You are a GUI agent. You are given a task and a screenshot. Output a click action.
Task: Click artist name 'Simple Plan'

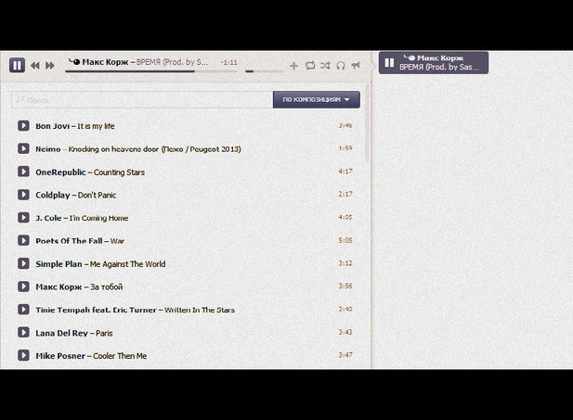pyautogui.click(x=59, y=264)
